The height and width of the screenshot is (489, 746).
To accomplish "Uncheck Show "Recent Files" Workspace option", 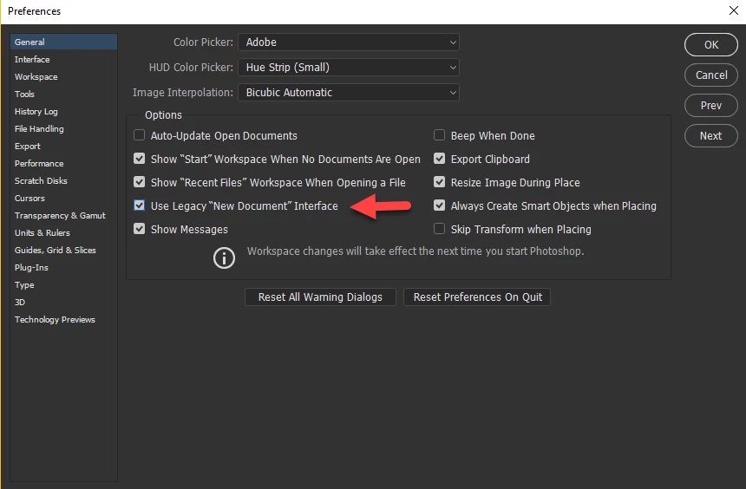I will pyautogui.click(x=140, y=182).
